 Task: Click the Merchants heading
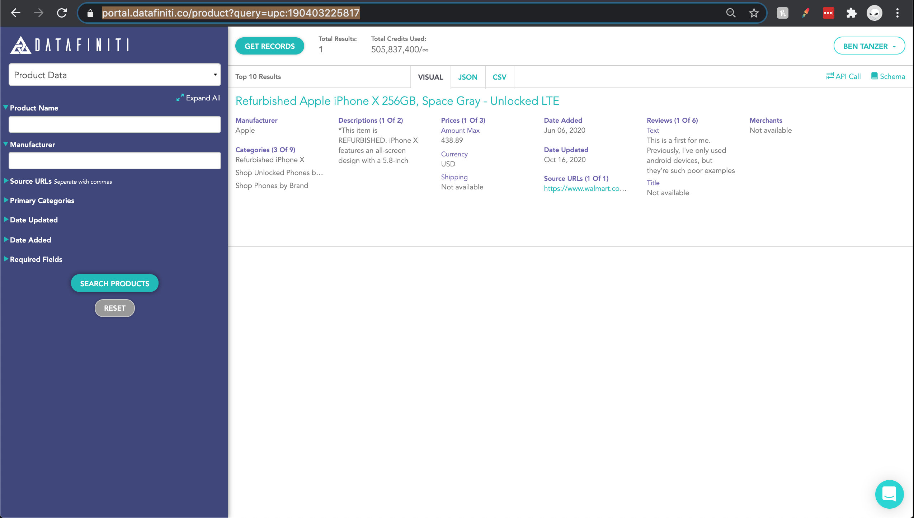pyautogui.click(x=766, y=121)
